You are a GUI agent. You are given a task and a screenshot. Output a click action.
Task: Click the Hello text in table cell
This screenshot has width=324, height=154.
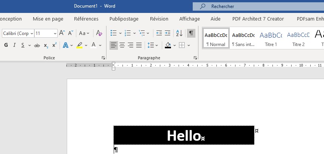coord(184,136)
